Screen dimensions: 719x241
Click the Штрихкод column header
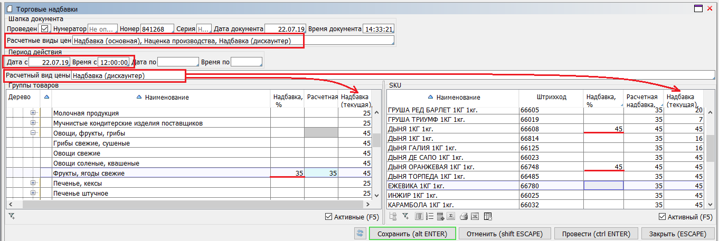pos(551,97)
